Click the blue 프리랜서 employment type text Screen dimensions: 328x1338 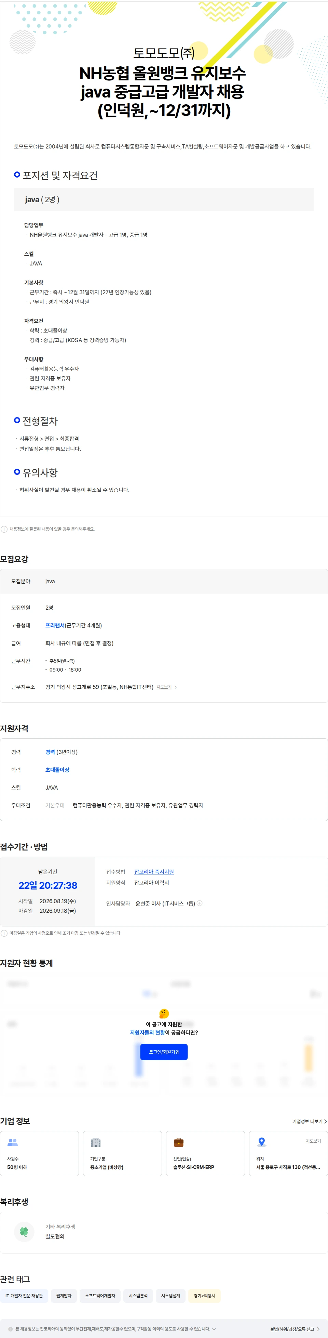55,625
